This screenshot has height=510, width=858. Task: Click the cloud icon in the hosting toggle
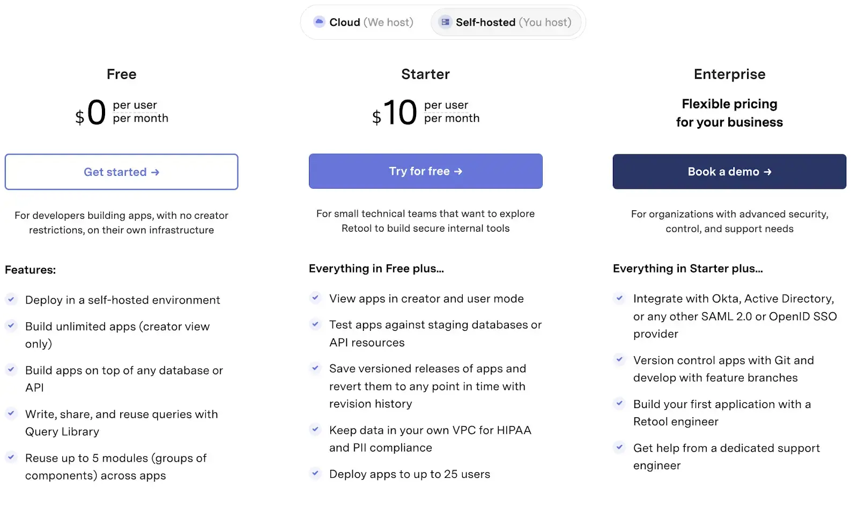pos(319,22)
